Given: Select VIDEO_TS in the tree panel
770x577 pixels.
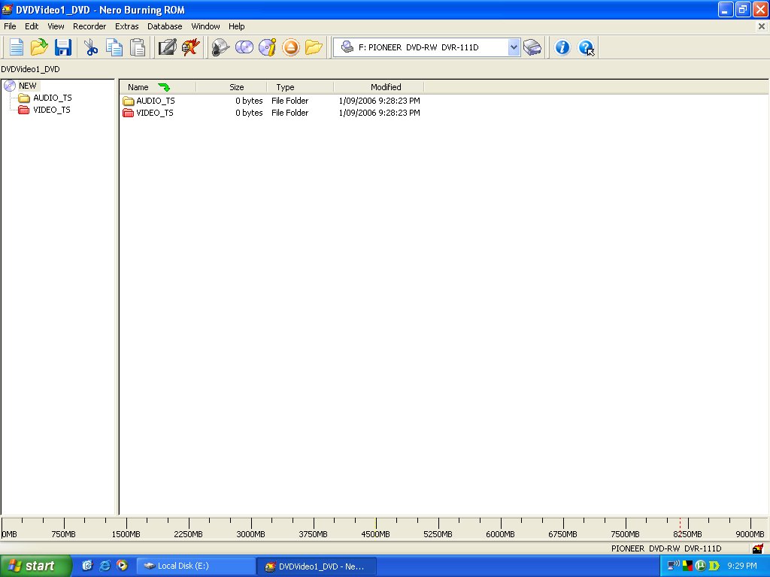Looking at the screenshot, I should (52, 110).
